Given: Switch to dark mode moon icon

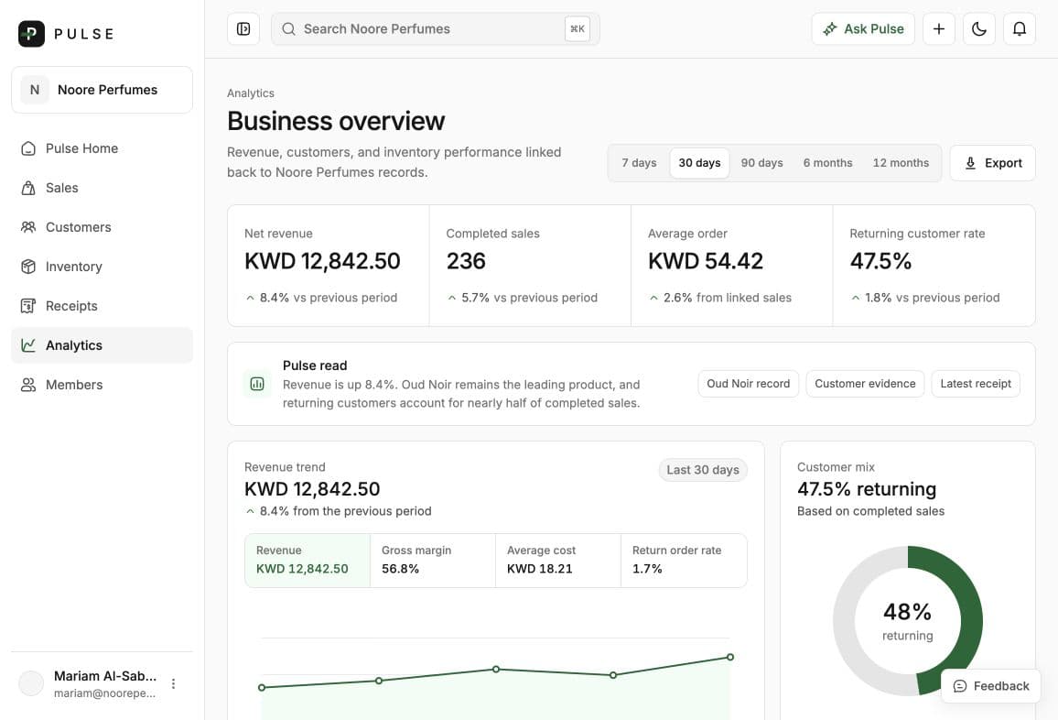Looking at the screenshot, I should [979, 29].
